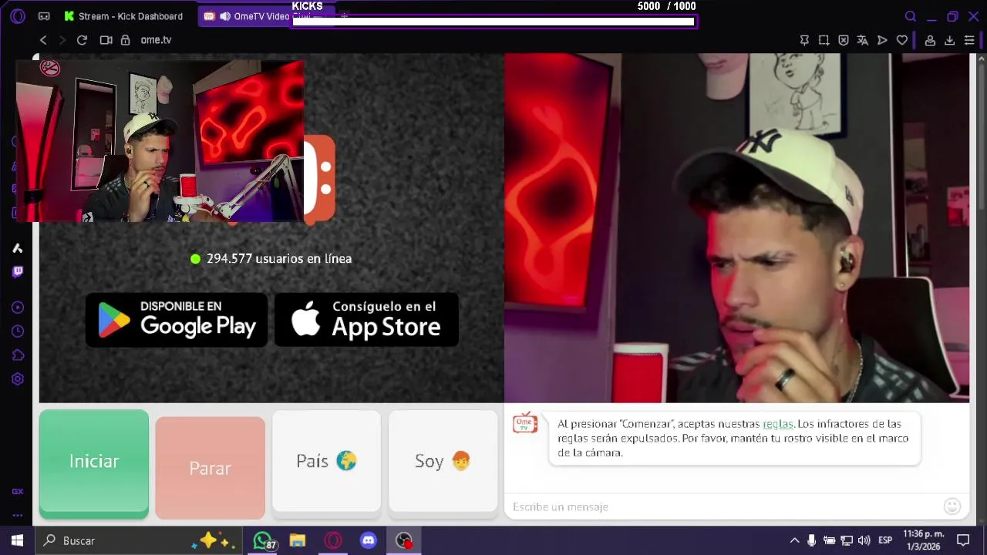Open the Windows Start menu
The image size is (987, 555).
coord(17,540)
